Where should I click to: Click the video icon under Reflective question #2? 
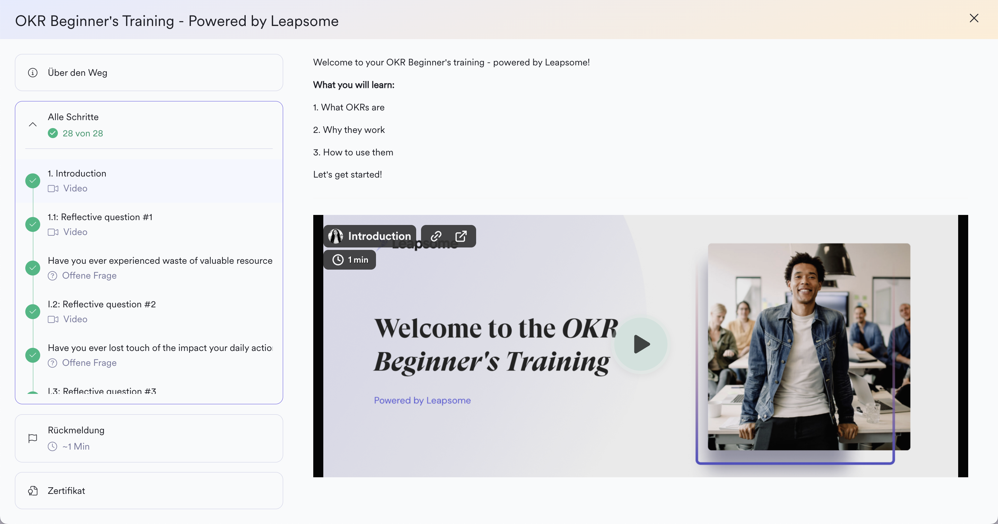(x=53, y=319)
